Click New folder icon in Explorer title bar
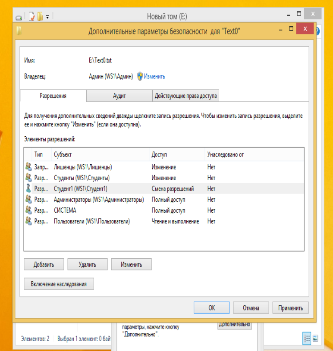 [40, 16]
